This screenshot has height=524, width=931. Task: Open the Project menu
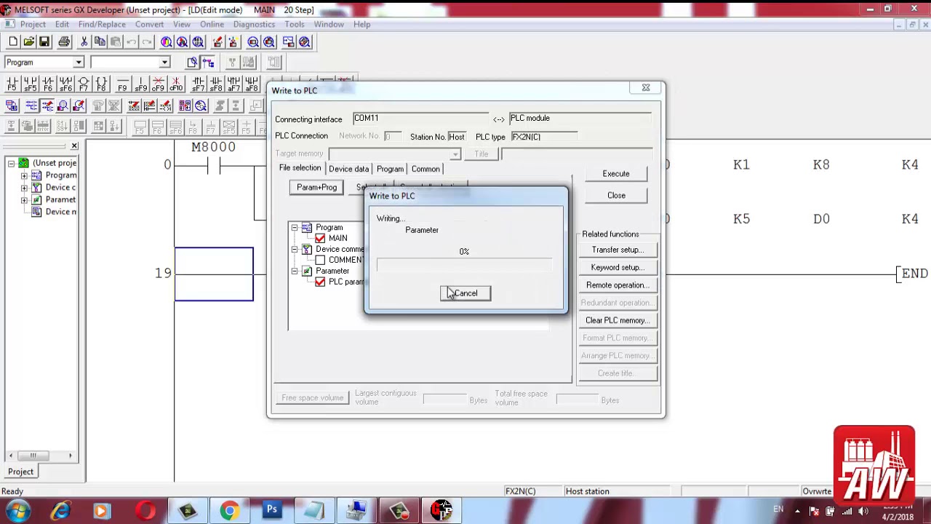[x=33, y=25]
